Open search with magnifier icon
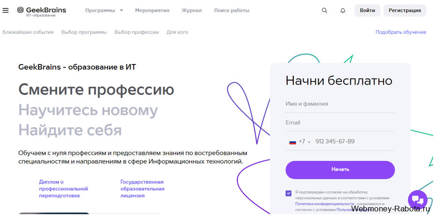Viewport: 434px width, 217px height. pyautogui.click(x=325, y=10)
